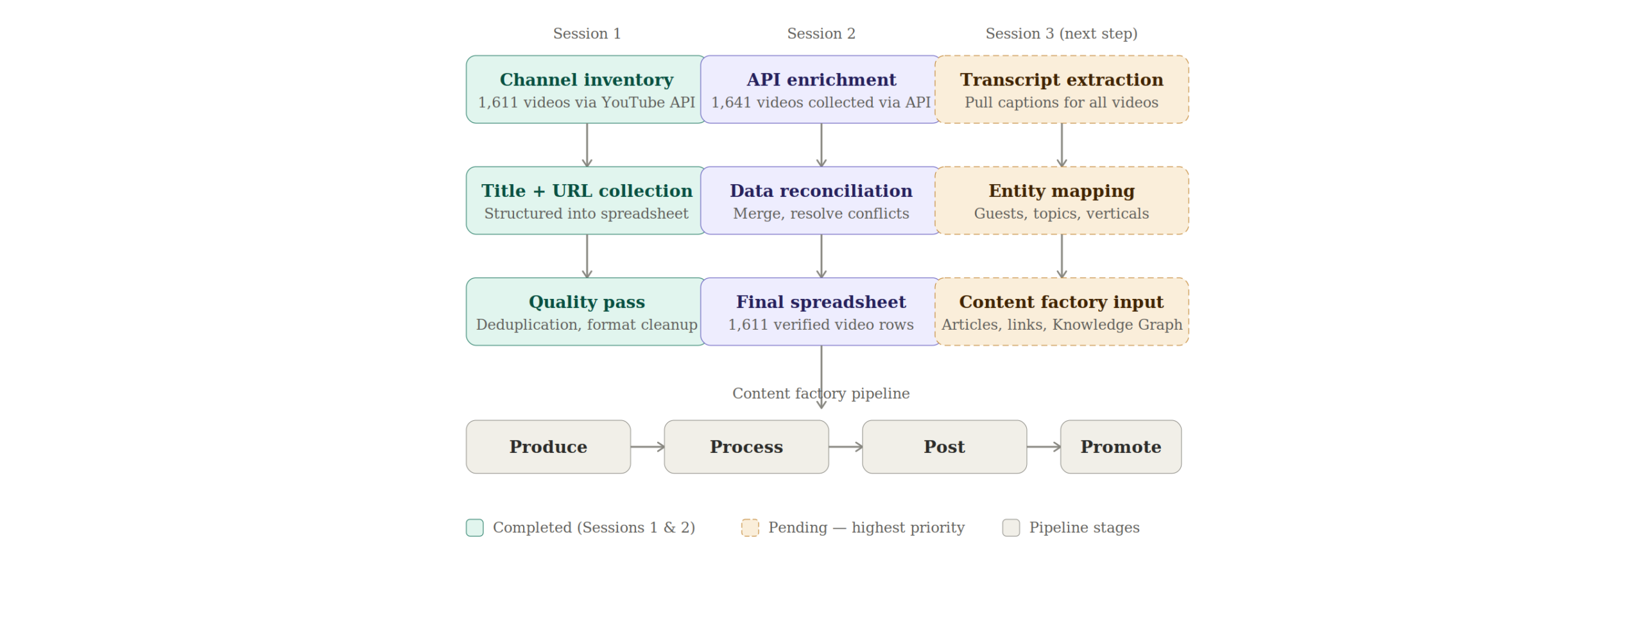Click the Final spreadsheet node
This screenshot has height=628, width=1643.
[x=821, y=312]
